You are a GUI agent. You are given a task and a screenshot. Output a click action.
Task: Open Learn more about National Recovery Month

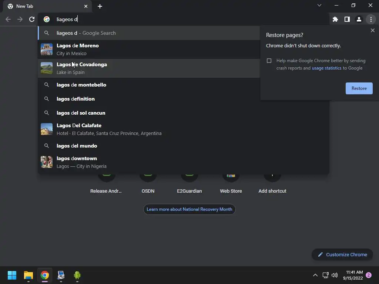pos(189,209)
